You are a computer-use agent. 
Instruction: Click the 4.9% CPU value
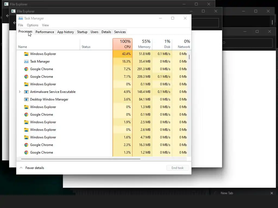point(127,92)
